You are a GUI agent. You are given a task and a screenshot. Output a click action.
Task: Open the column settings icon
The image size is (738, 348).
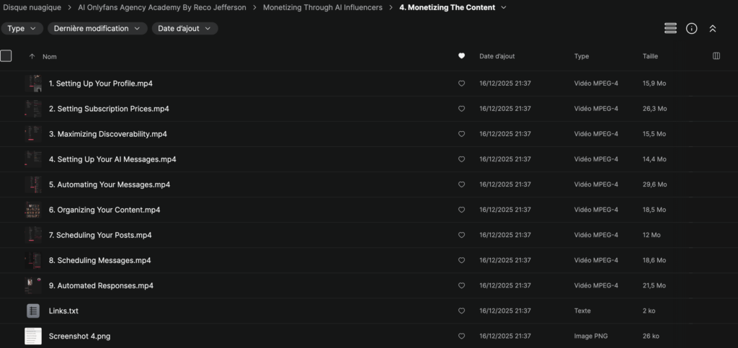point(716,56)
